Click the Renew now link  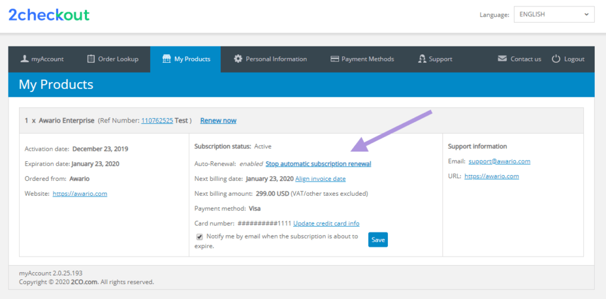(x=218, y=121)
